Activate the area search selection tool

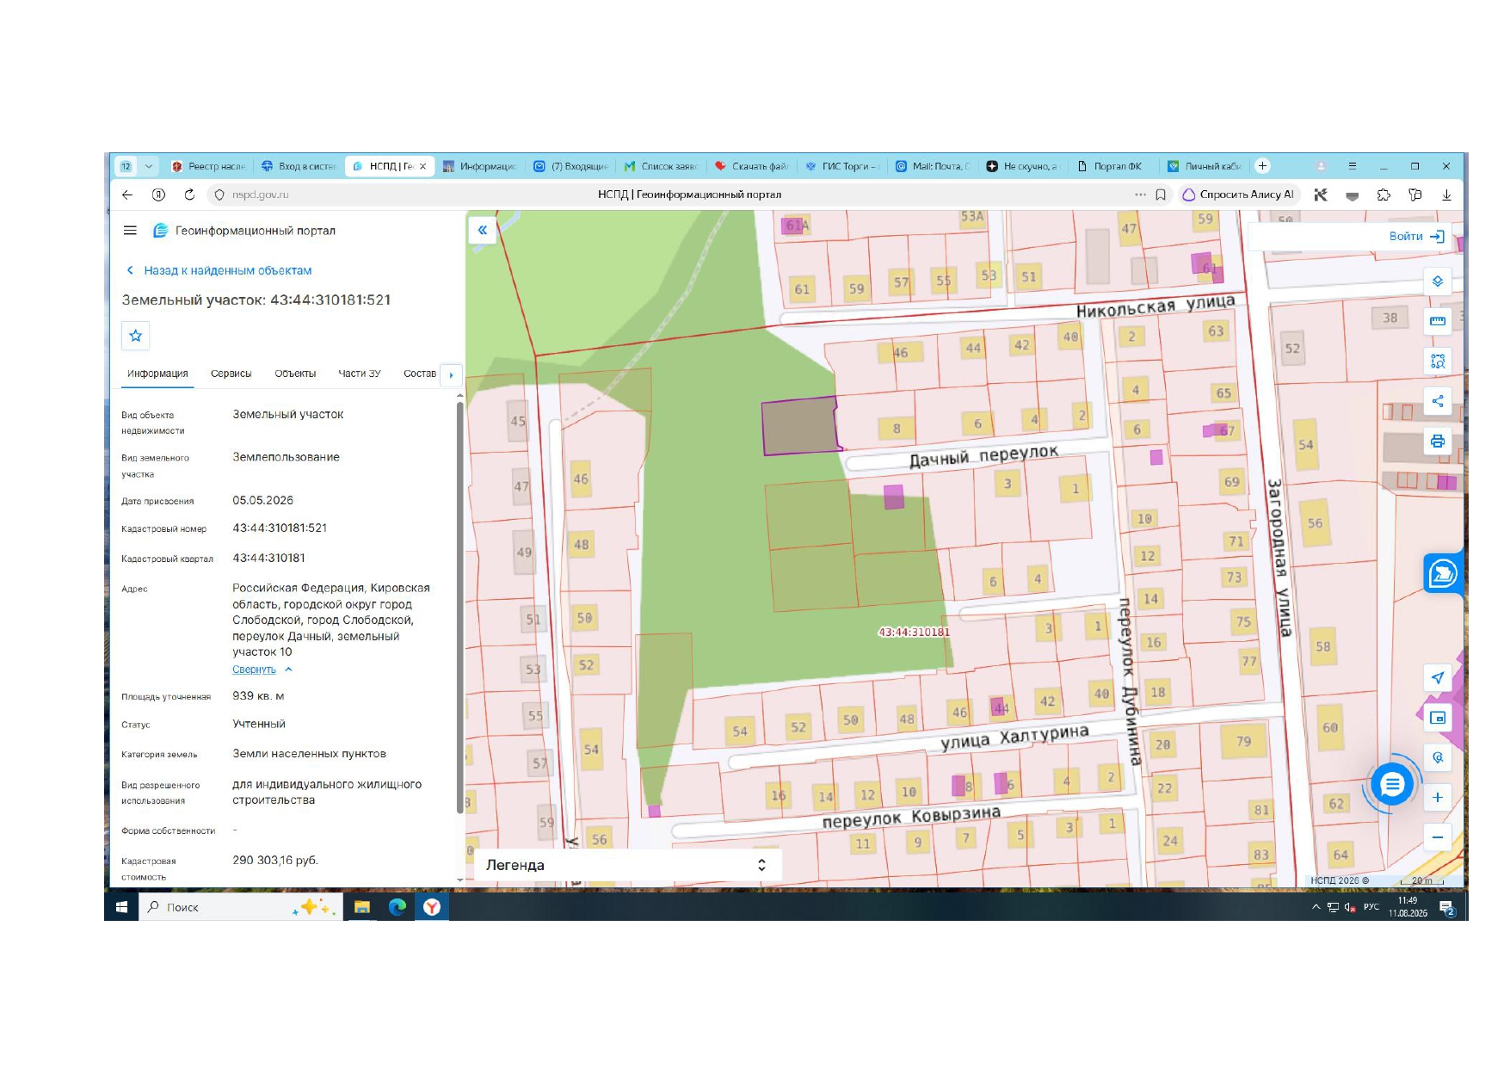[1437, 361]
